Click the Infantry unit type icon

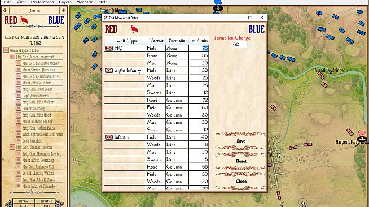point(109,137)
